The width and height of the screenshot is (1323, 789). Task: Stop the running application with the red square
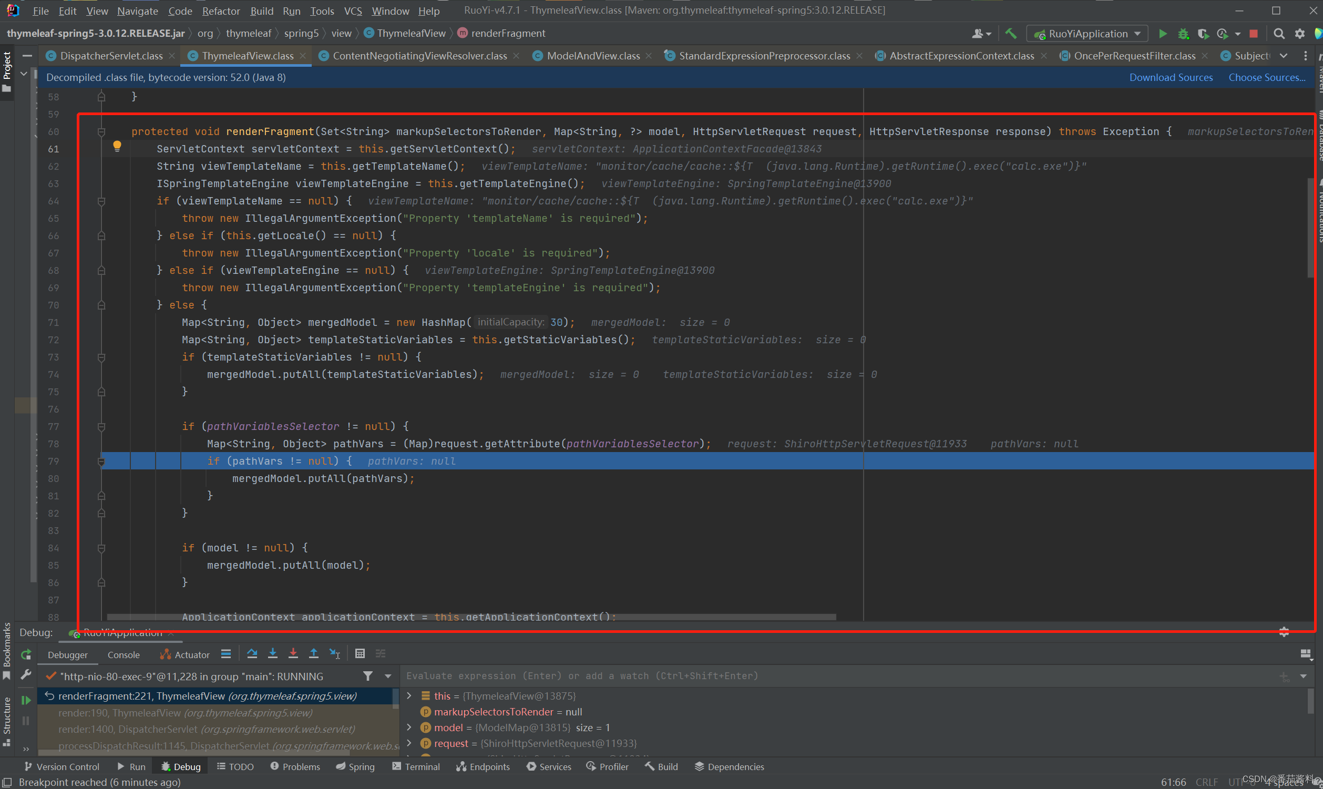pos(1254,34)
